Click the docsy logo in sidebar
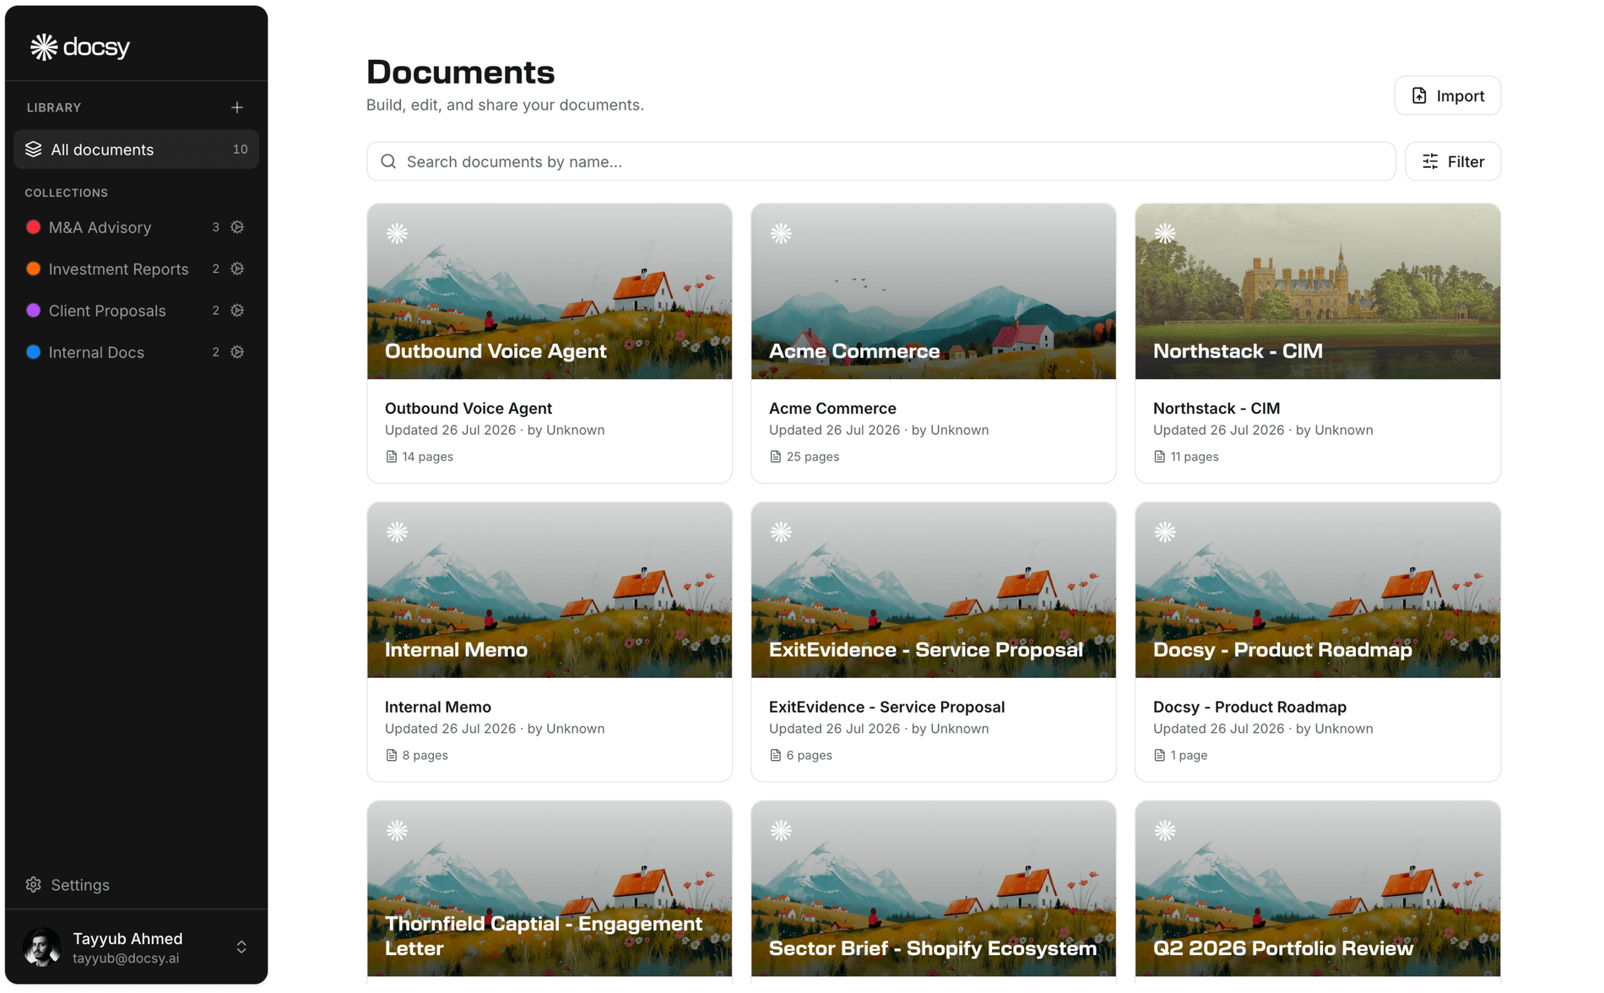The height and width of the screenshot is (993, 1604). tap(80, 47)
